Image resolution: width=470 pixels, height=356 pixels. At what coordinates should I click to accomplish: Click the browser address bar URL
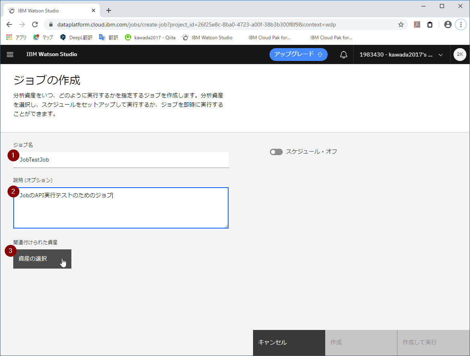(x=197, y=24)
